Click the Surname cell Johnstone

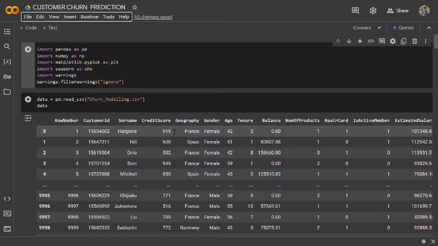click(x=126, y=206)
